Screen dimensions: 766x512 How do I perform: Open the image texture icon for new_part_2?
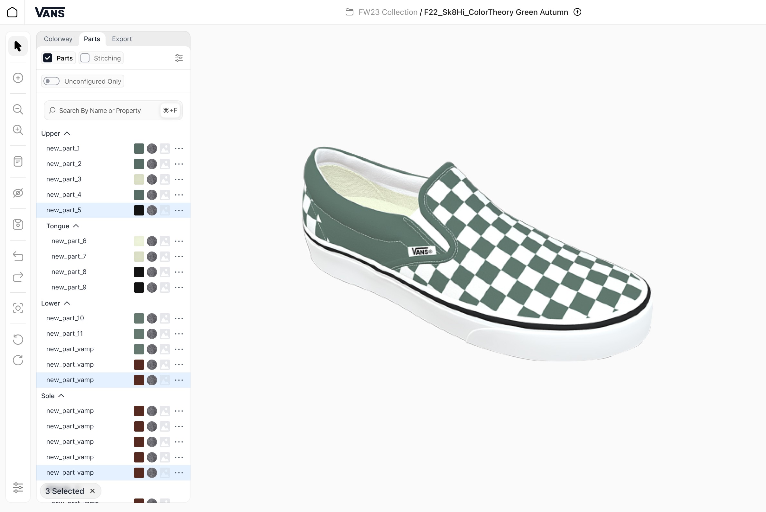165,164
